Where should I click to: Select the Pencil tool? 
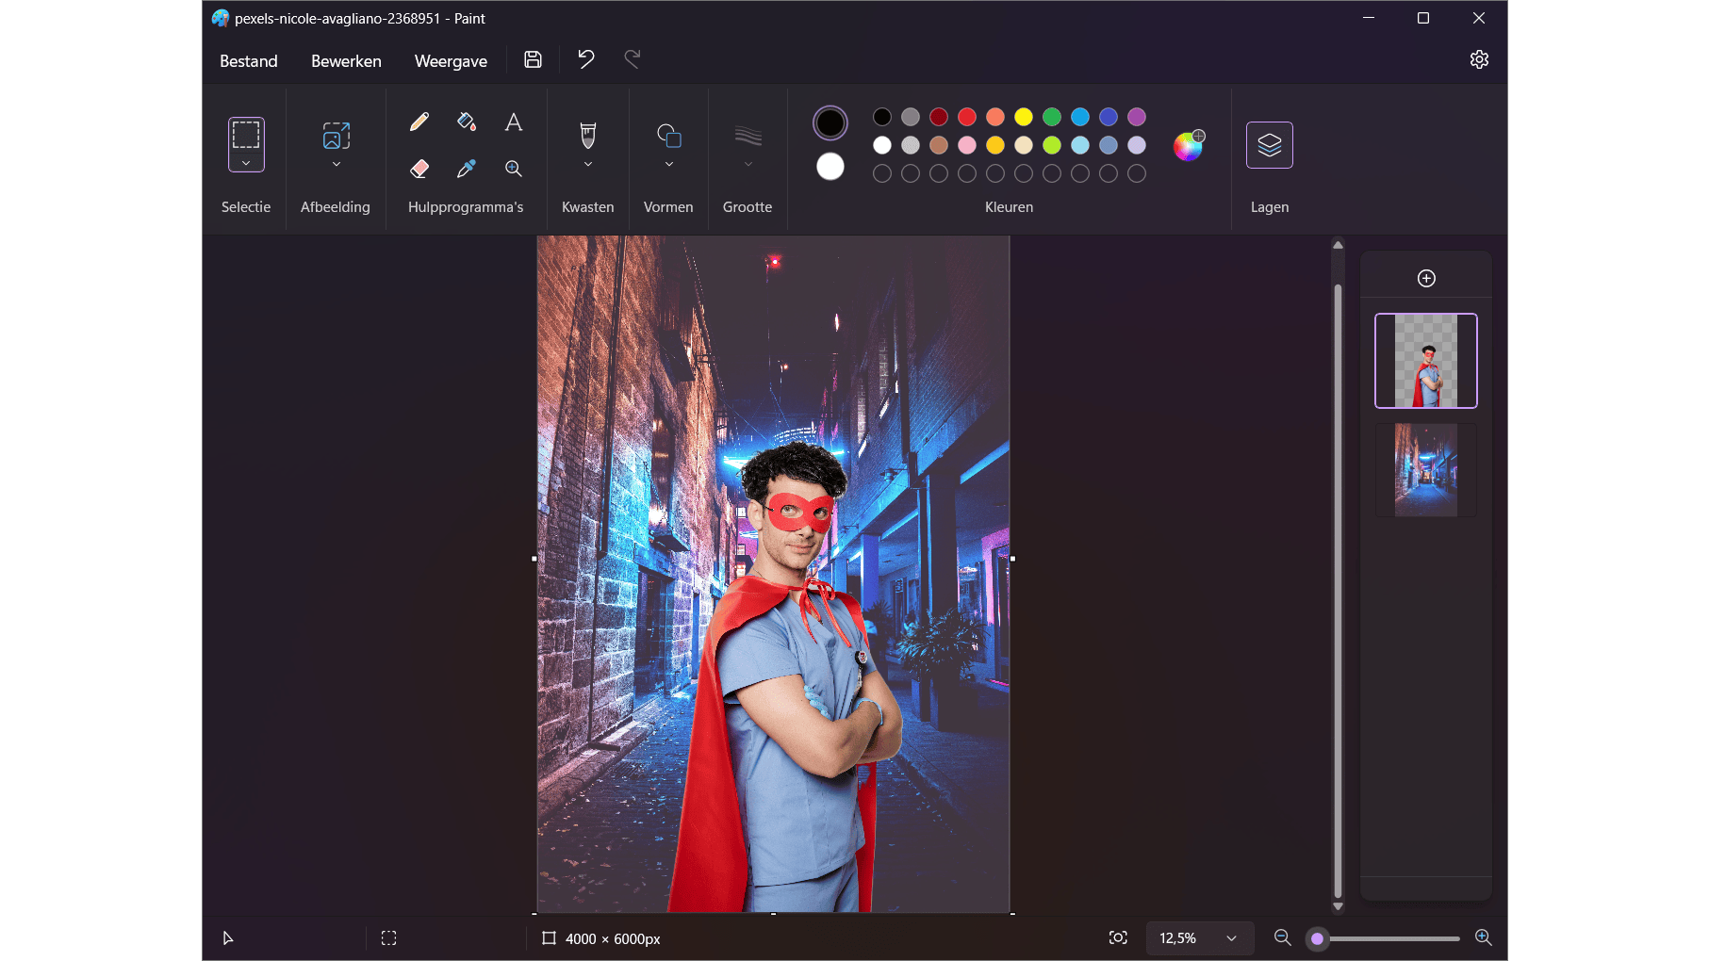[419, 122]
